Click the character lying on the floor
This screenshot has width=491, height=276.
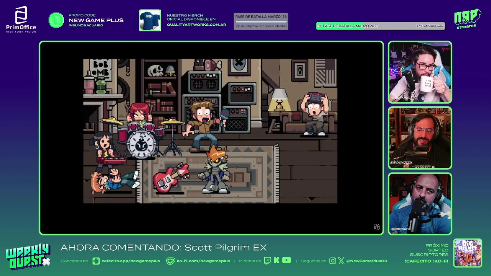coord(115,182)
